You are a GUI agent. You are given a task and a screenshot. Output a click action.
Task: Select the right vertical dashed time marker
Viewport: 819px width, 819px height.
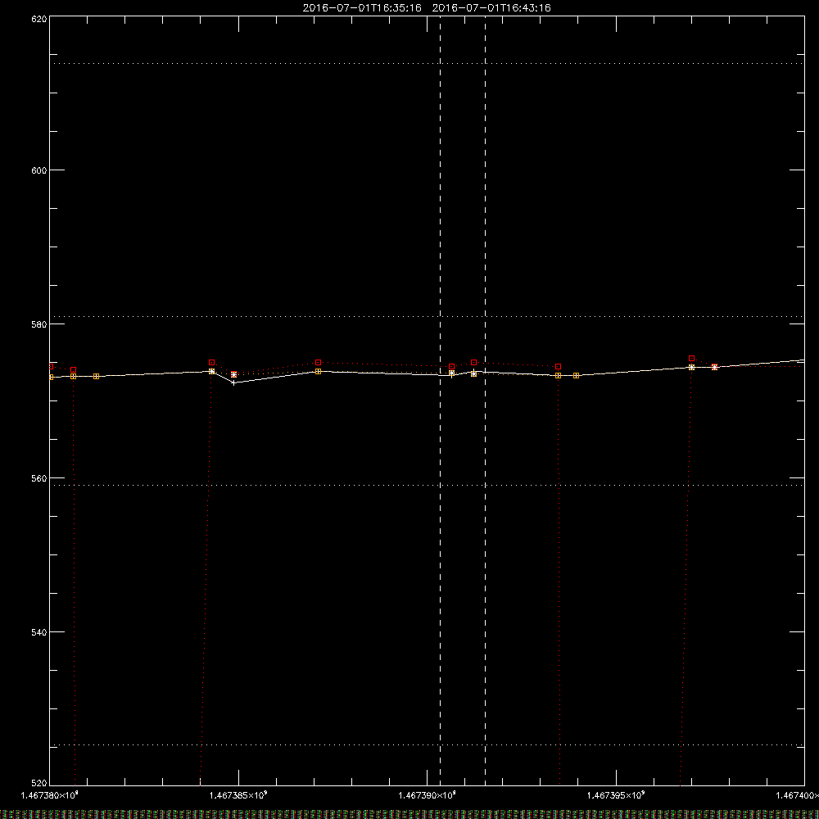coord(485,400)
